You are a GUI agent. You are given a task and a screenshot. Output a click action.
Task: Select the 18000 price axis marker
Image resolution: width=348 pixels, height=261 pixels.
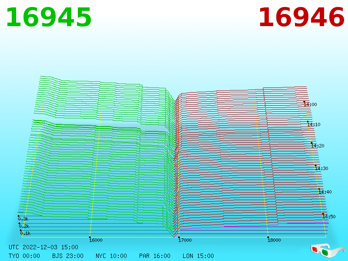[x=274, y=240]
